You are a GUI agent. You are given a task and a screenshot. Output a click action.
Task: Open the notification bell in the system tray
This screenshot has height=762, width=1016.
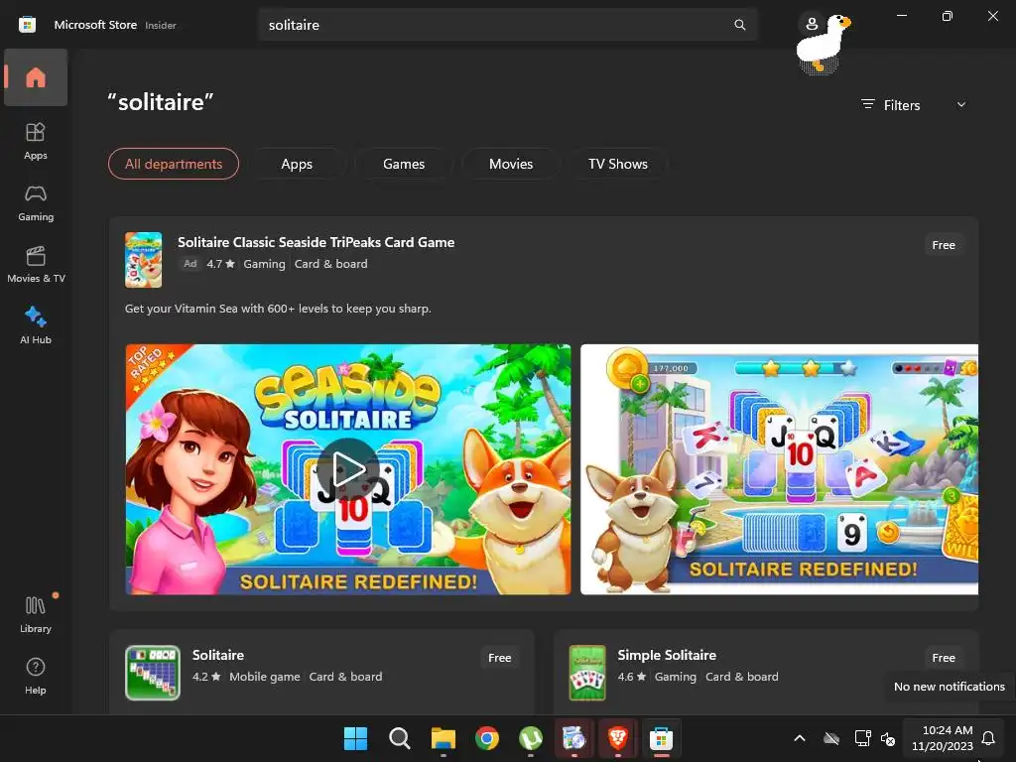click(988, 738)
